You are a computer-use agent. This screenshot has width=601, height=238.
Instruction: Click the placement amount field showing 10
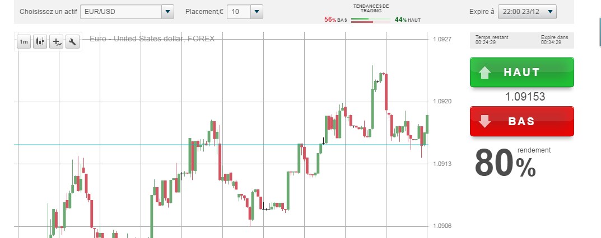tap(239, 12)
